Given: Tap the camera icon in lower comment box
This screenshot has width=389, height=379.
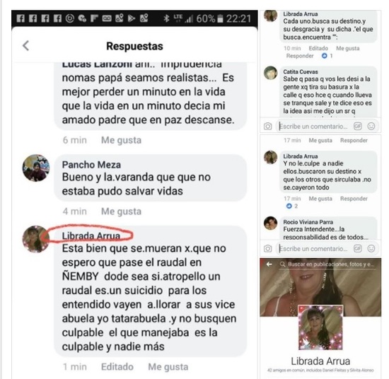Looking at the screenshot, I should (267, 248).
